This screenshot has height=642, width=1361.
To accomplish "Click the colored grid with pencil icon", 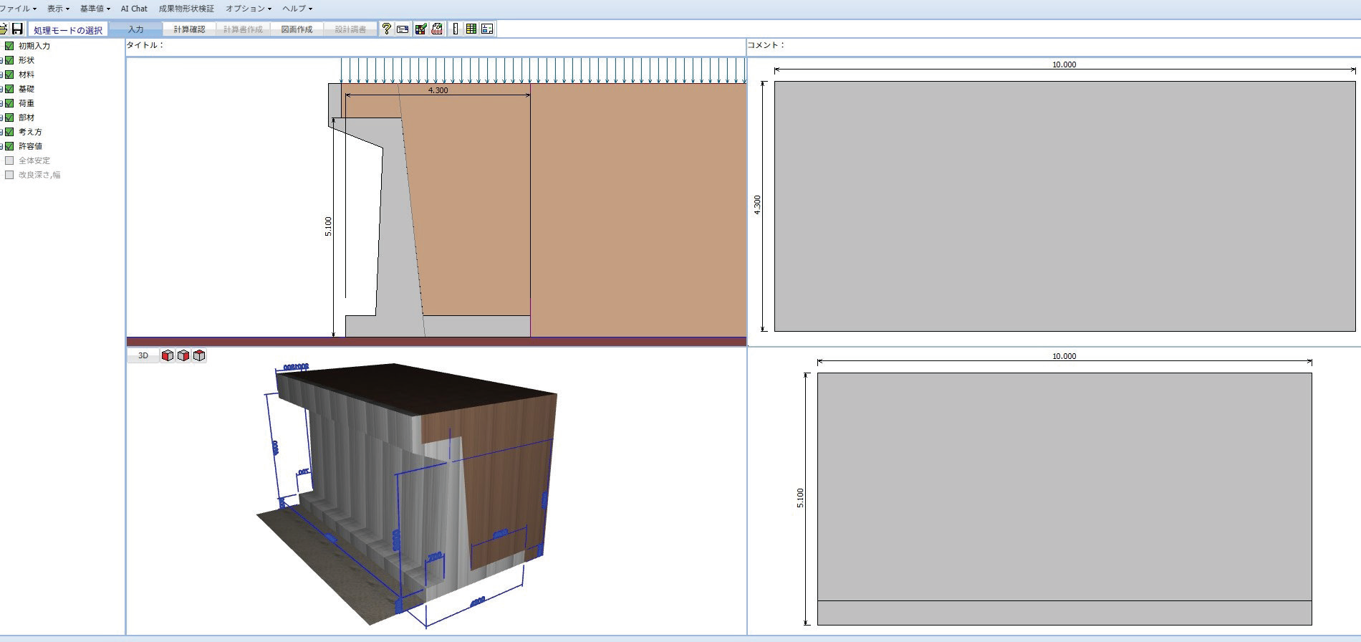I will coord(420,29).
